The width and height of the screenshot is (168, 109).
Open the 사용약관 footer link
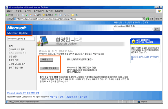pos(54,97)
